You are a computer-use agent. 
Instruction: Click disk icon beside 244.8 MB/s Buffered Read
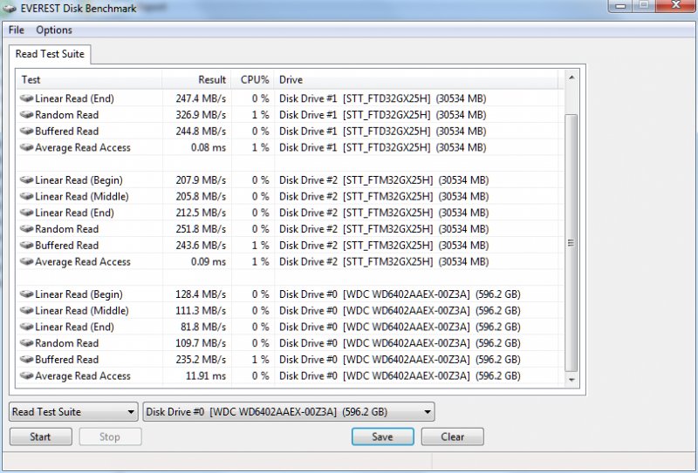27,132
